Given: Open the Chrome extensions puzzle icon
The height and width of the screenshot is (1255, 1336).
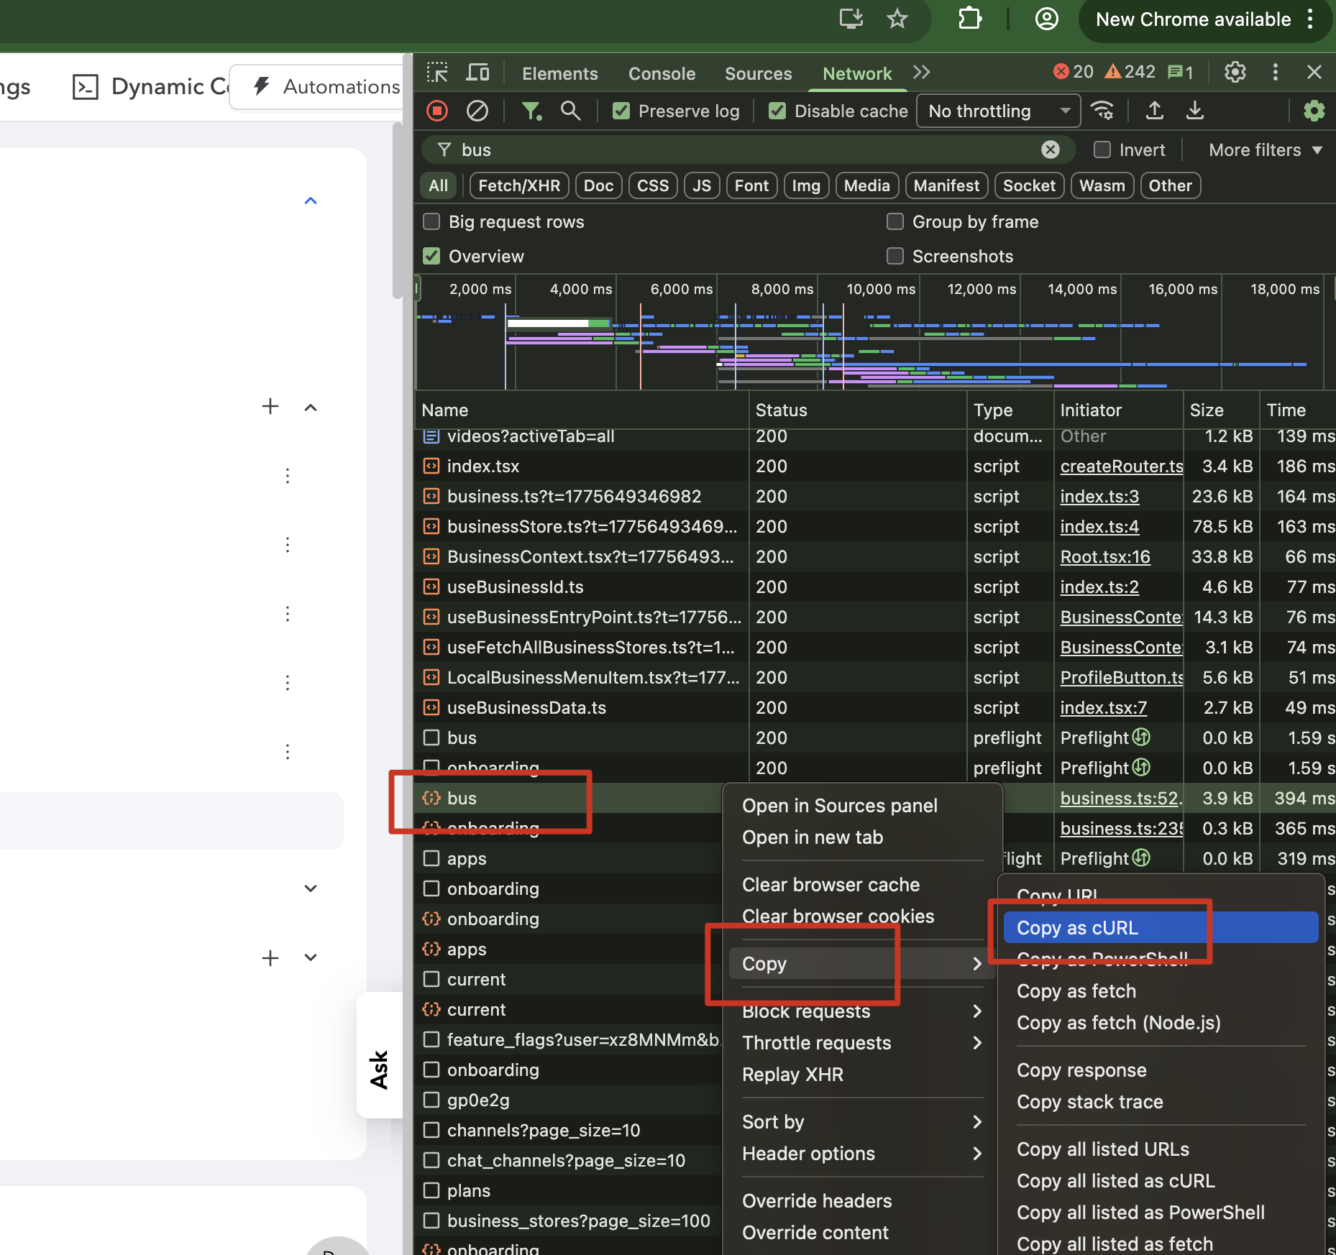Looking at the screenshot, I should 970,19.
